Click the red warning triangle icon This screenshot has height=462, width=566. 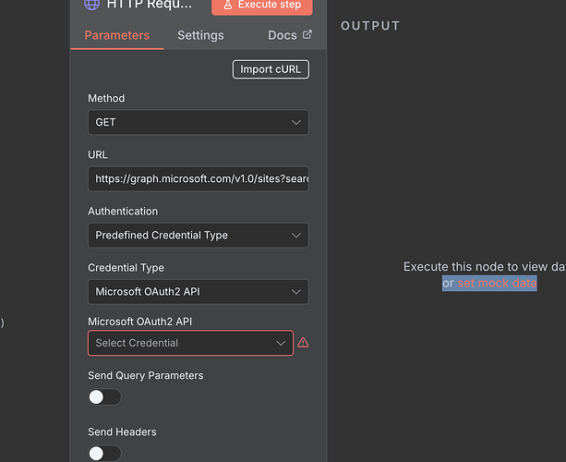(303, 343)
